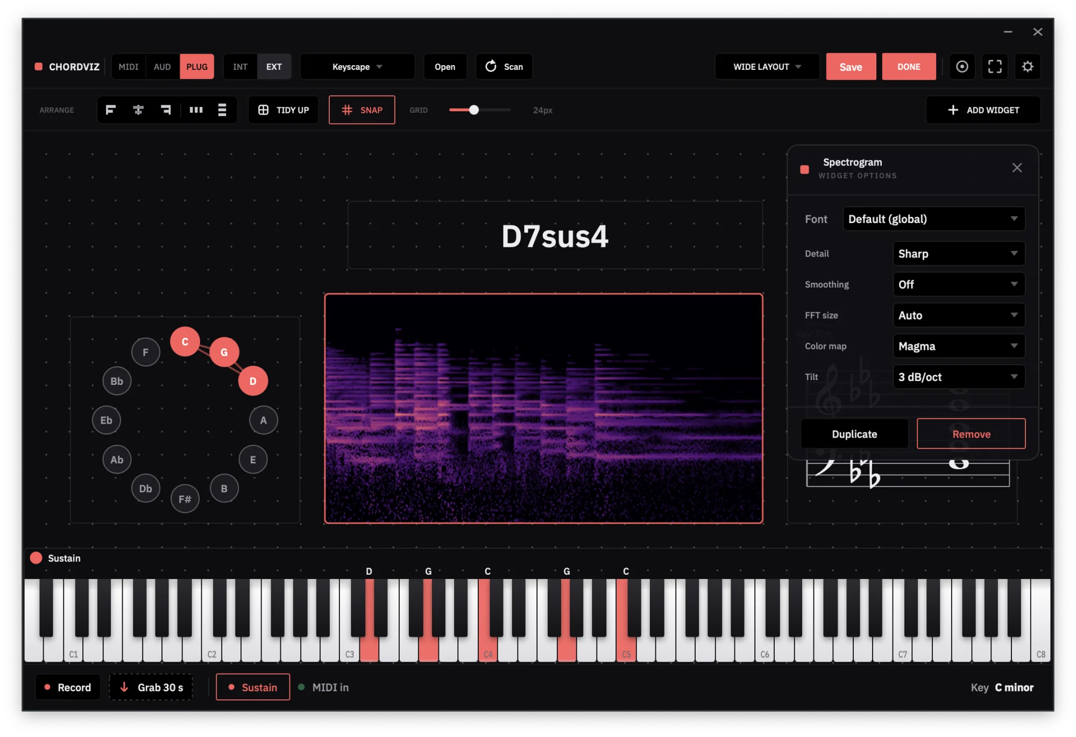Open the FFT size dropdown set to Auto

959,315
